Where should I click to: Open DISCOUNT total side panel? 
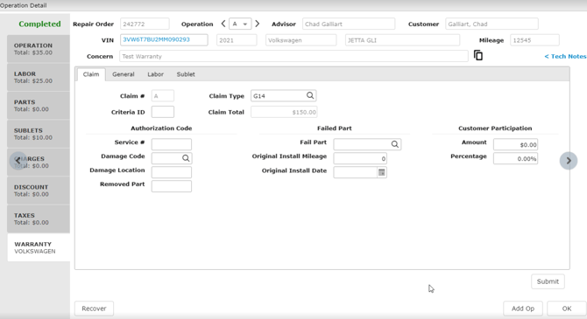coord(39,191)
